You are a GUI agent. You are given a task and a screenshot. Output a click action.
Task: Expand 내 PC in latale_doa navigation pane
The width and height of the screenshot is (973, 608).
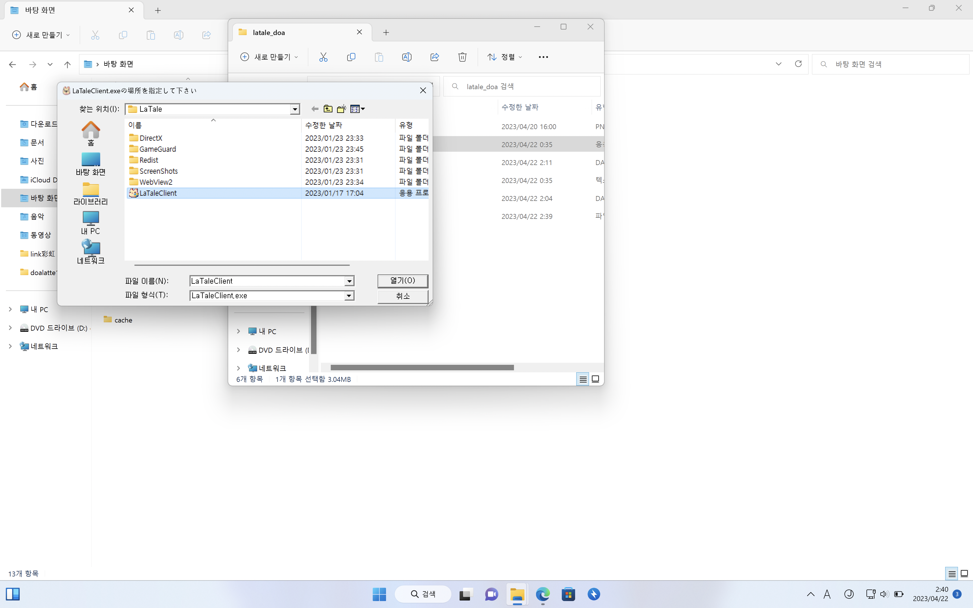coord(238,331)
